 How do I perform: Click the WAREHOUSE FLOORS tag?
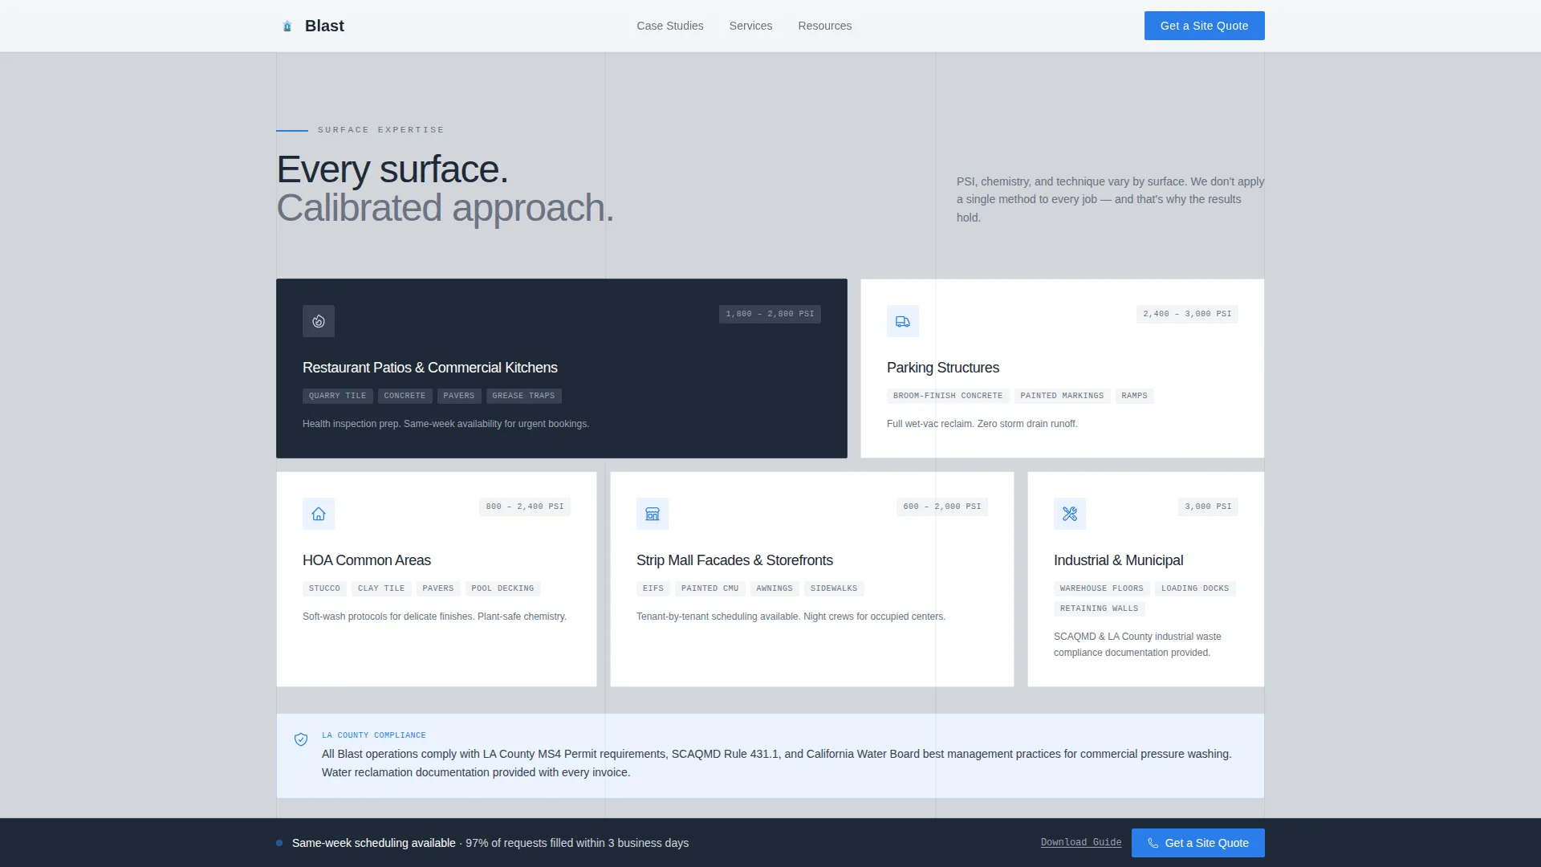(1101, 588)
